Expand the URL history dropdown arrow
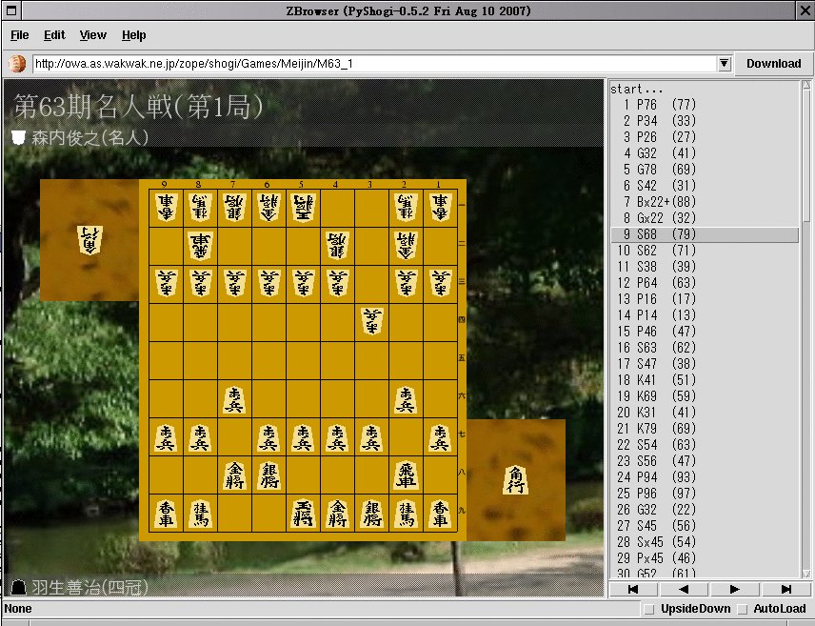The image size is (815, 626). (724, 64)
